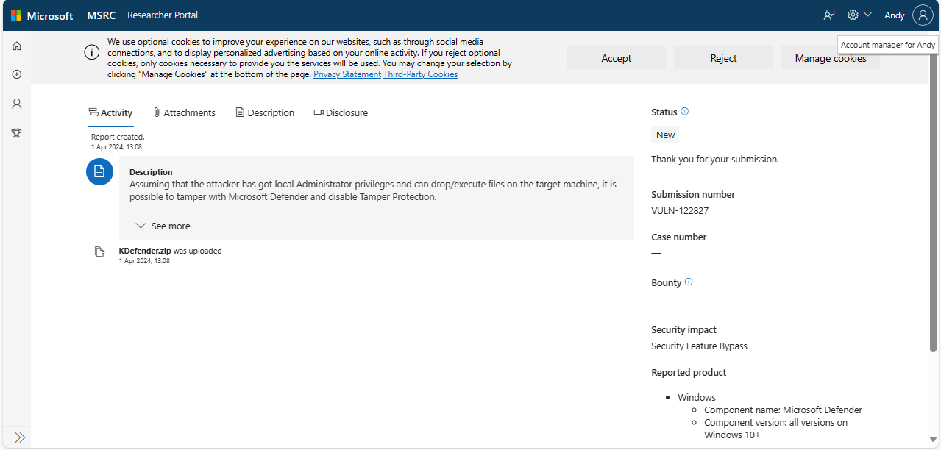Screen dimensions: 941x450
Task: Click the Home icon in left sidebar
Action: coord(17,46)
